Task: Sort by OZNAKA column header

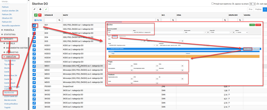Action: pos(48,15)
